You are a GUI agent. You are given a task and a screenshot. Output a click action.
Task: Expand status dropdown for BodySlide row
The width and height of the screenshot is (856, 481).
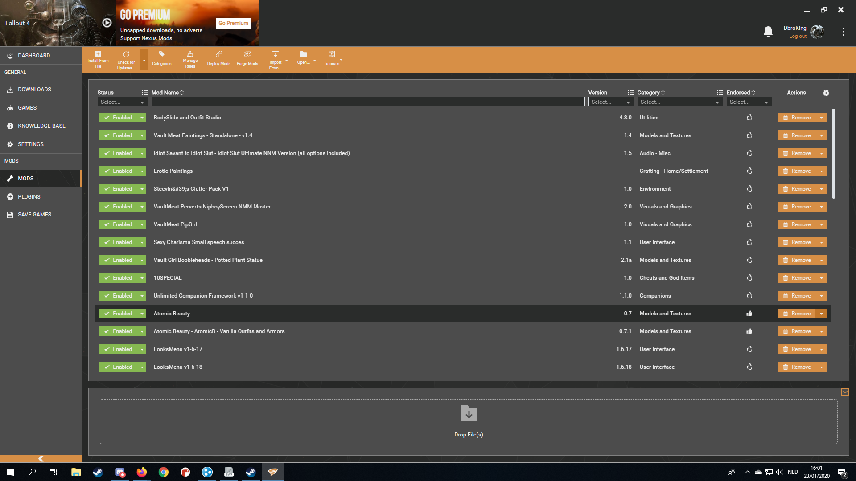pos(142,118)
